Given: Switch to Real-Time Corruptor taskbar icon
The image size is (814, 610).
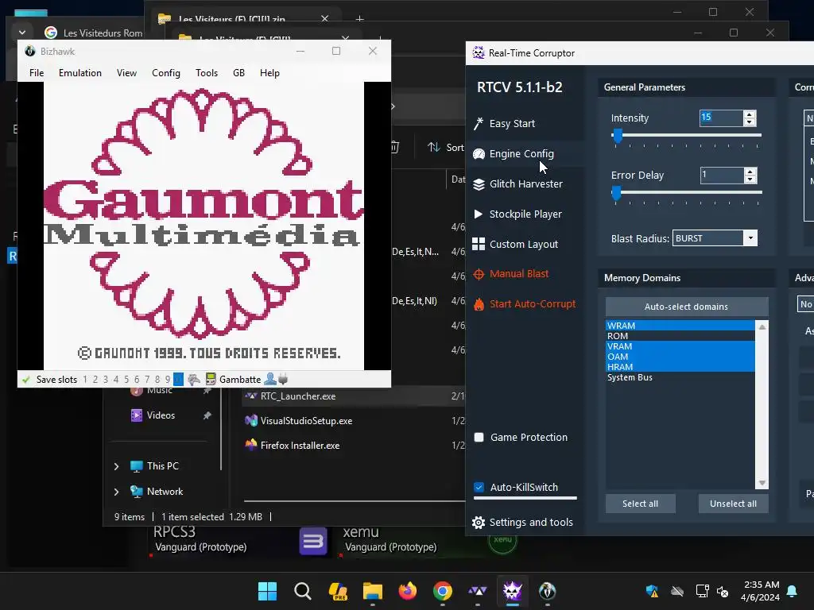Looking at the screenshot, I should [x=513, y=591].
